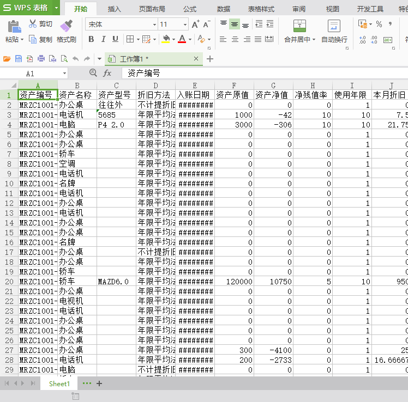Click the Merge and Center (合并居中) icon

coord(299,26)
